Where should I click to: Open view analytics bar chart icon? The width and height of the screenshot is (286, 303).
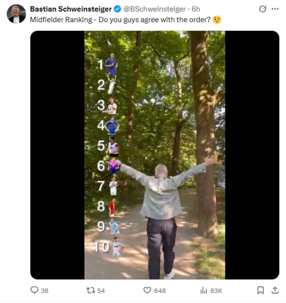click(203, 291)
